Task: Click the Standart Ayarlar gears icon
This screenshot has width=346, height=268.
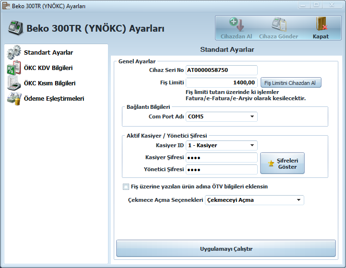Action: click(x=14, y=52)
